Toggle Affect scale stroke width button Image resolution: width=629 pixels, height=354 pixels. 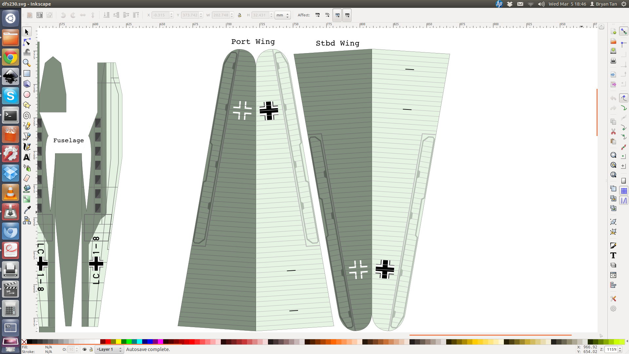[x=317, y=15]
